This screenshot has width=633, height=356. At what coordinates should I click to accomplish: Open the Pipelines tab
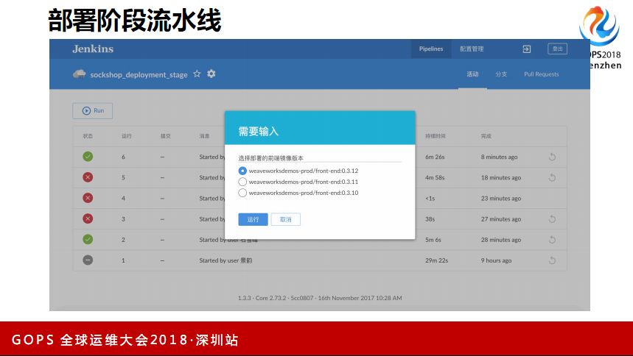coord(431,49)
